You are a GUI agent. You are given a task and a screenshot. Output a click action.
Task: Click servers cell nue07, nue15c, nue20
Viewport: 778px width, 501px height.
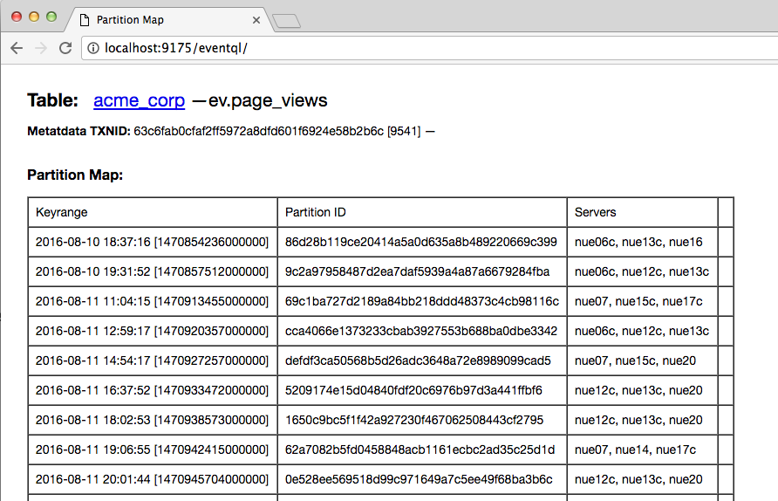(643, 360)
